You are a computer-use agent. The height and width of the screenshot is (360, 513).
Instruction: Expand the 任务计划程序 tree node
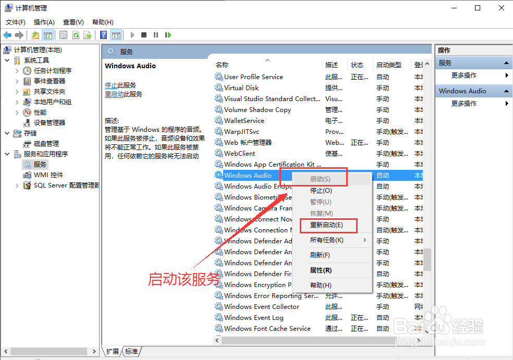tap(17, 71)
